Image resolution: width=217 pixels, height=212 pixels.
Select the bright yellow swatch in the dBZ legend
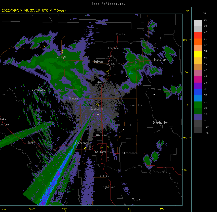(x=198, y=54)
